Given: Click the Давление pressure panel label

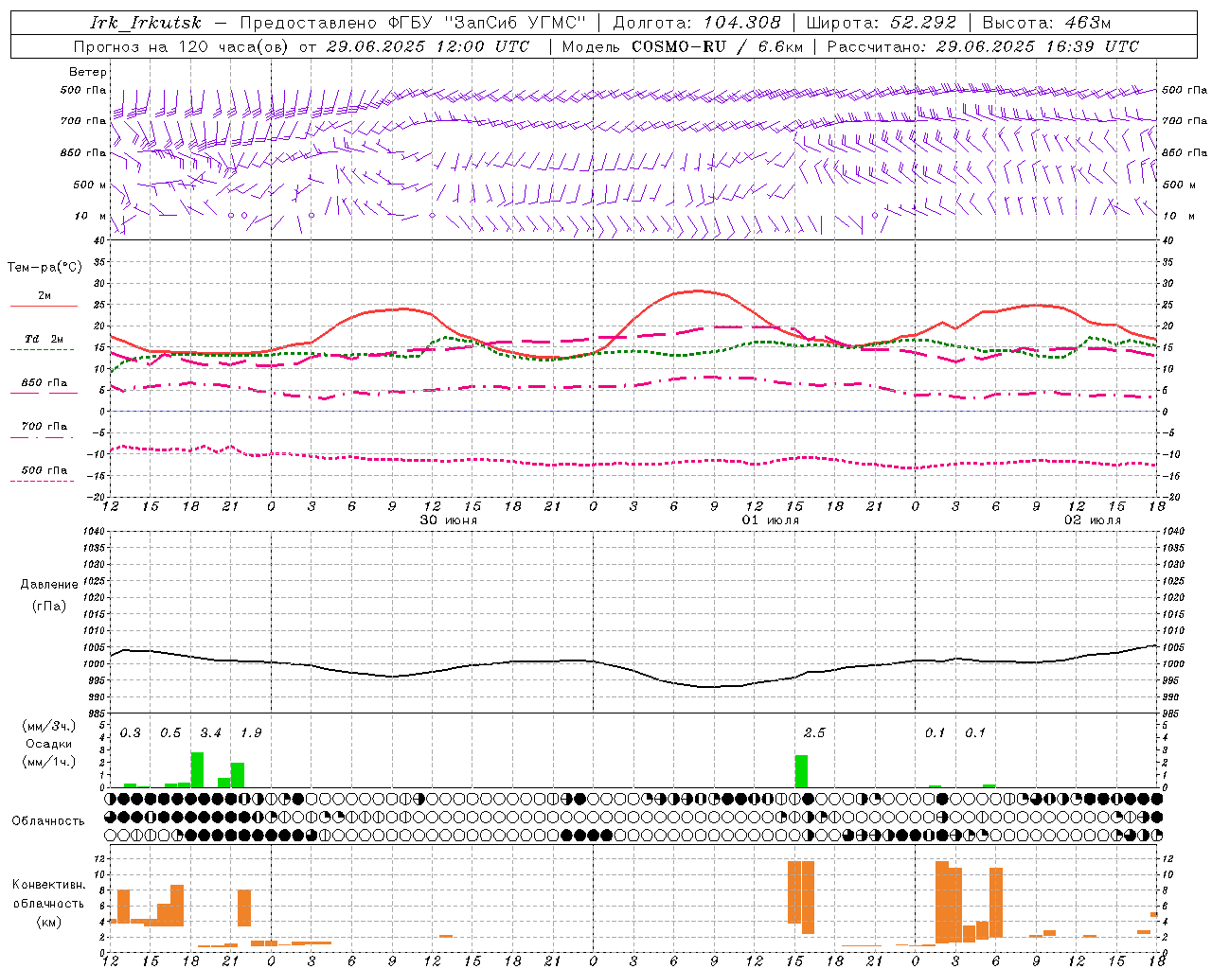Looking at the screenshot, I should [49, 585].
